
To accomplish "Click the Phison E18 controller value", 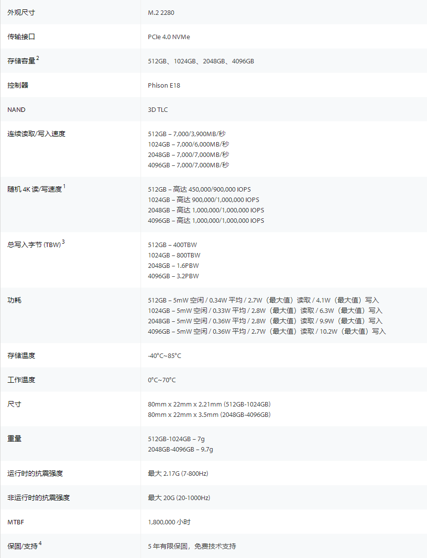I will pos(164,86).
